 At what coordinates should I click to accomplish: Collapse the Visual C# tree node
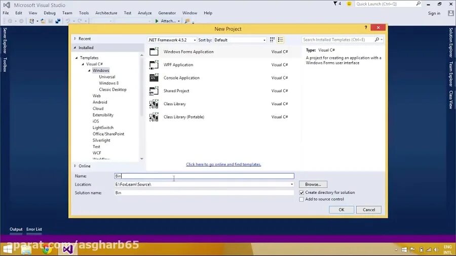(83, 64)
